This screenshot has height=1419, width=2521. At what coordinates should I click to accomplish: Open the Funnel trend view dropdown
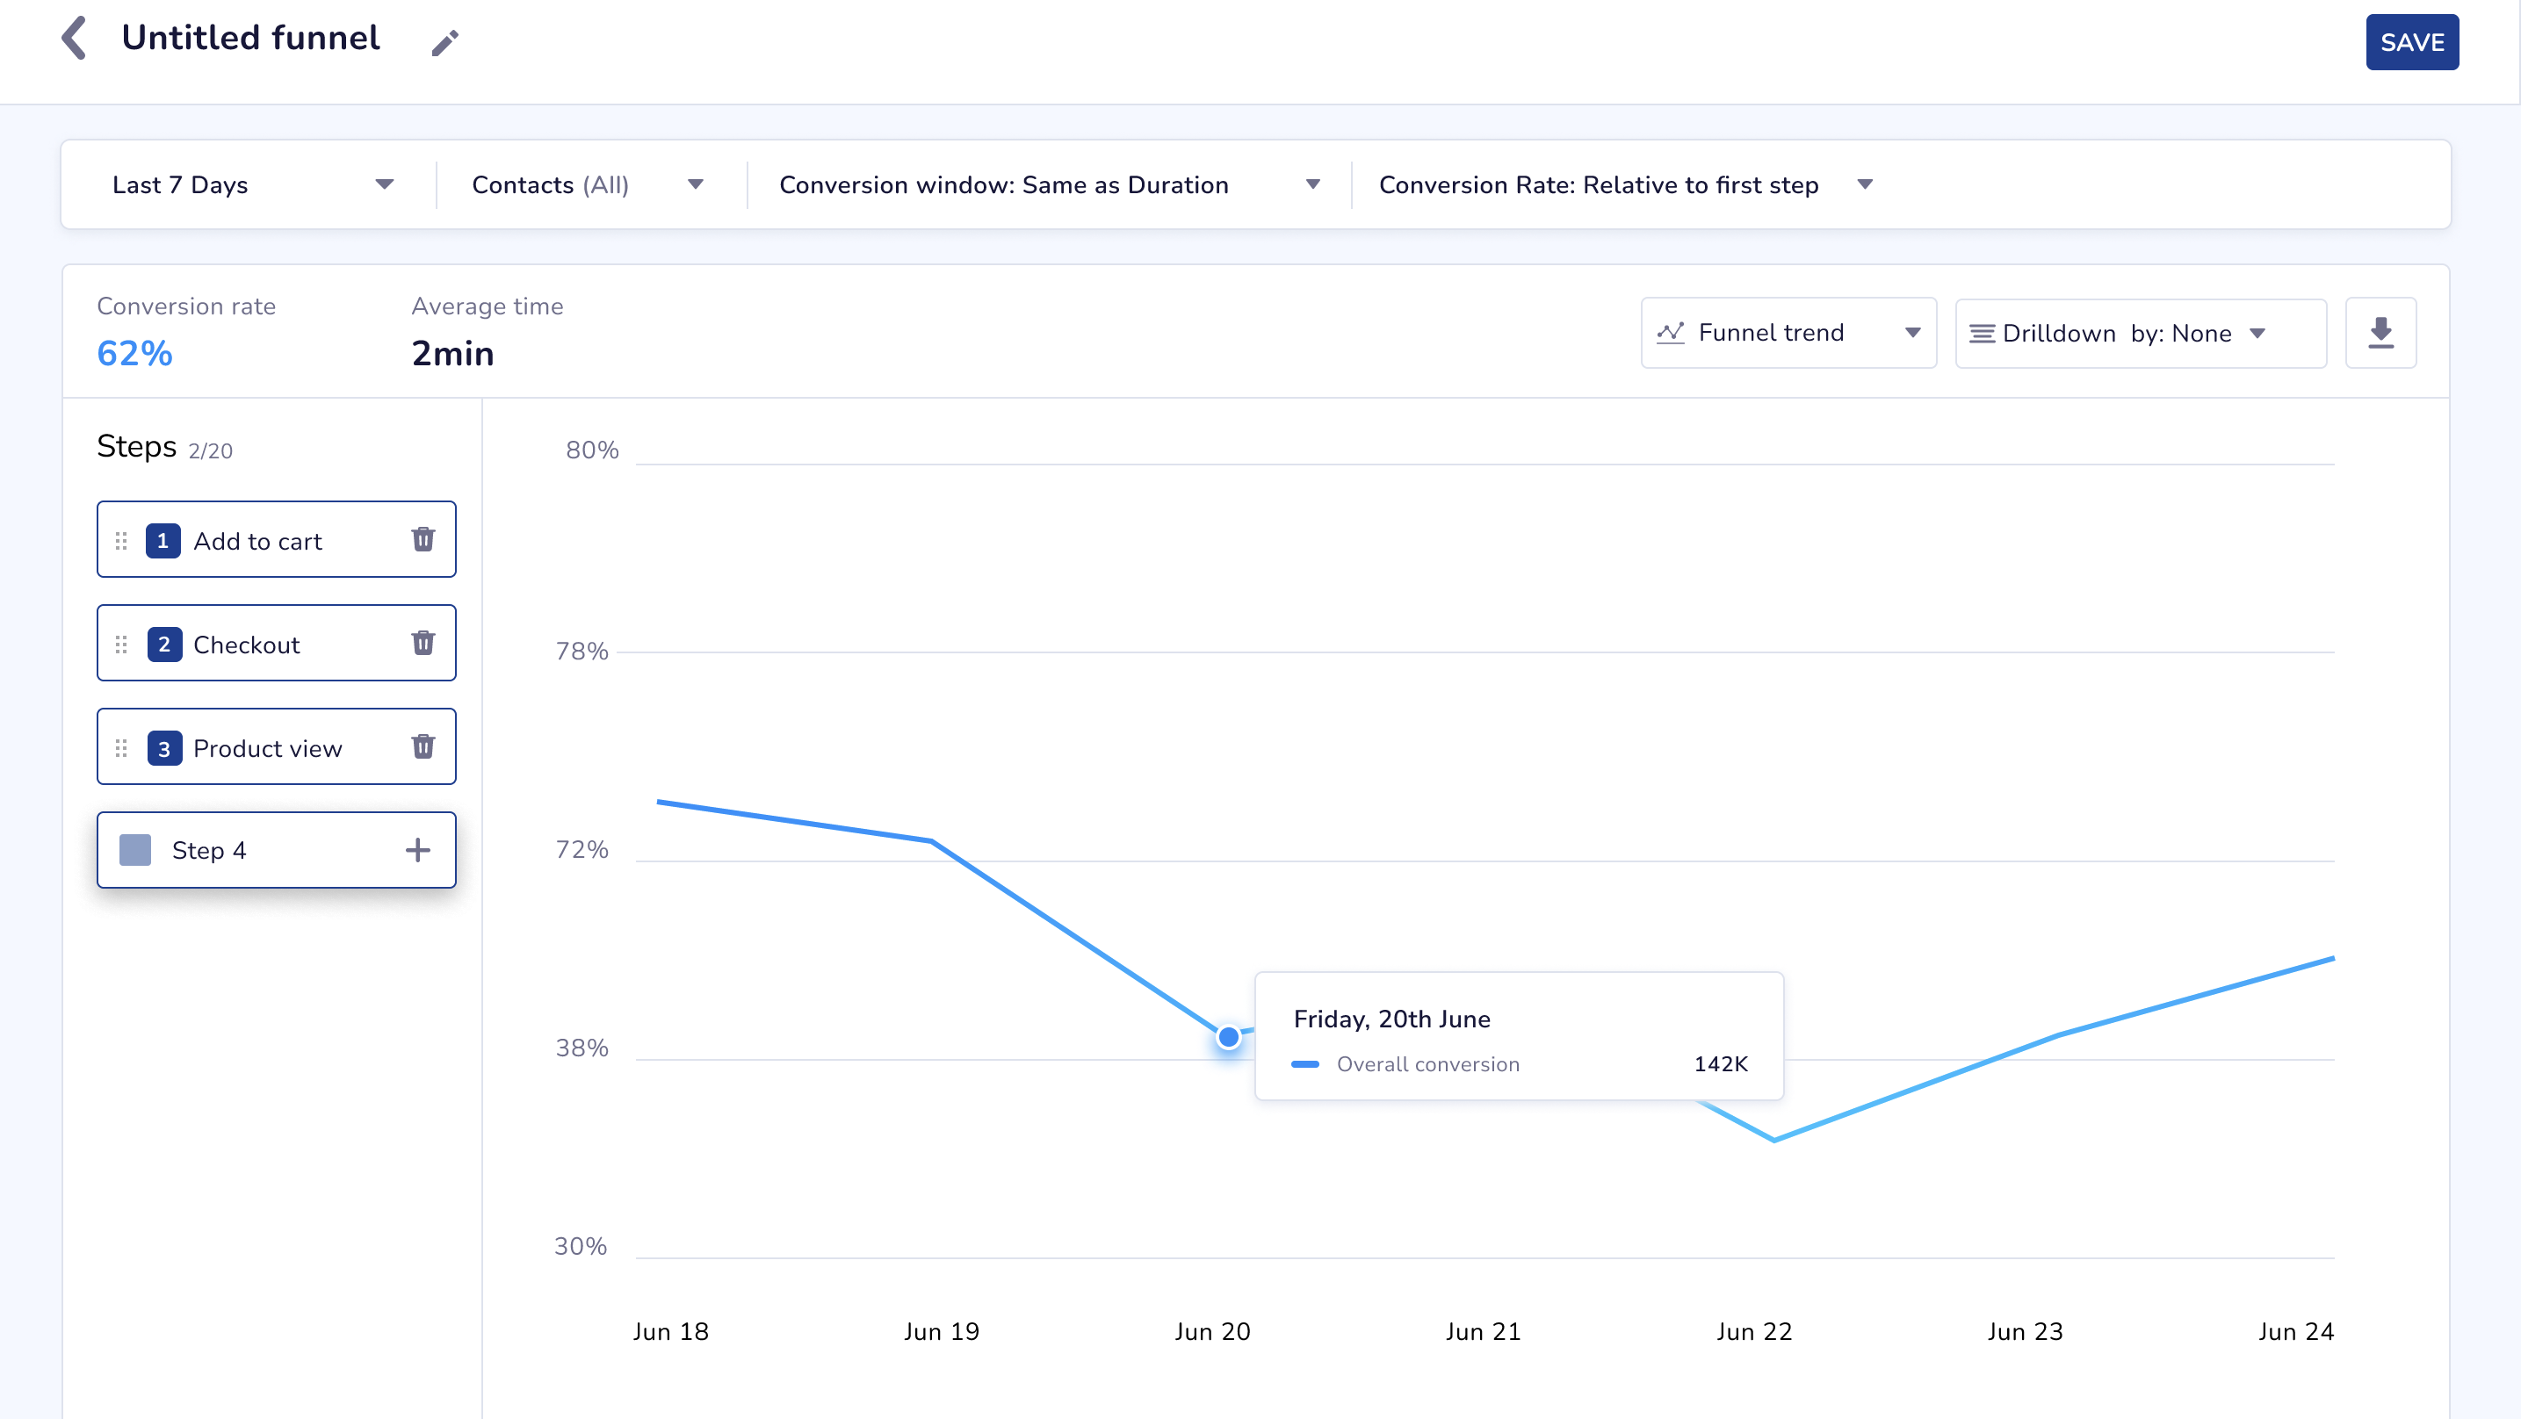pos(1788,333)
